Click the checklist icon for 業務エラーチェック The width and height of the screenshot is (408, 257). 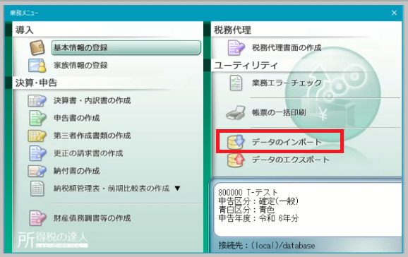coord(236,83)
